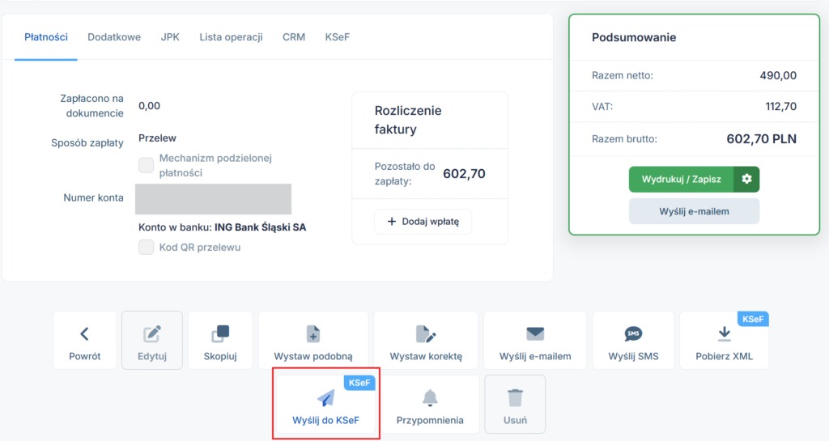Click the Edytuj pencil icon
The height and width of the screenshot is (441, 829).
[151, 333]
